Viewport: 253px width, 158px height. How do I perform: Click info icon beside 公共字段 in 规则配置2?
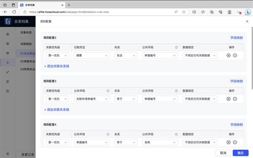(176, 47)
